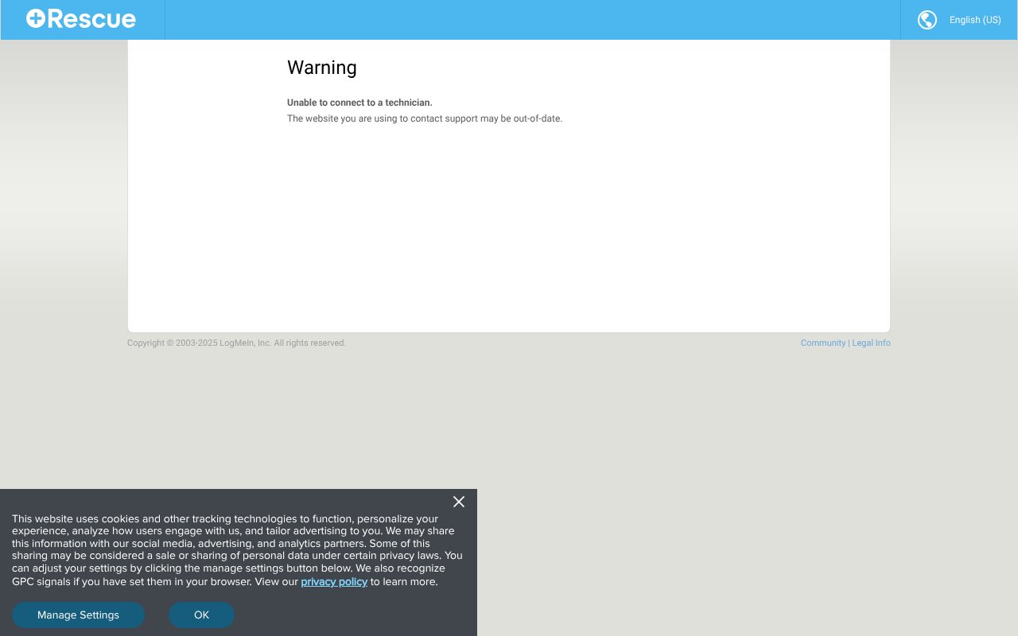View the privacy policy link

pos(334,581)
